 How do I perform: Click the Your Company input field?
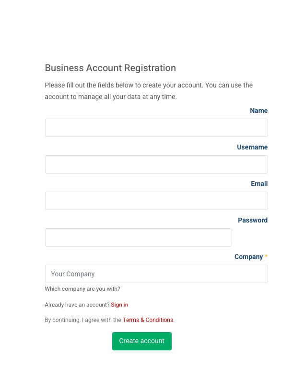point(156,274)
